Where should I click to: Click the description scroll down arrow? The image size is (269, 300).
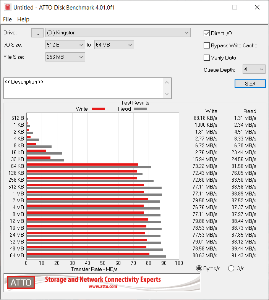pyautogui.click(x=167, y=94)
